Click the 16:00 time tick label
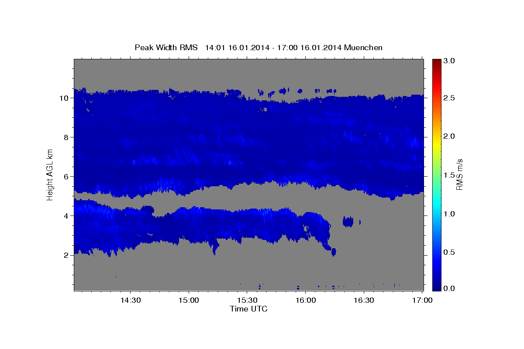 [x=305, y=301]
